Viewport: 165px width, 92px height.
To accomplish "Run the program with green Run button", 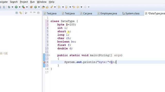I will 16,7.
